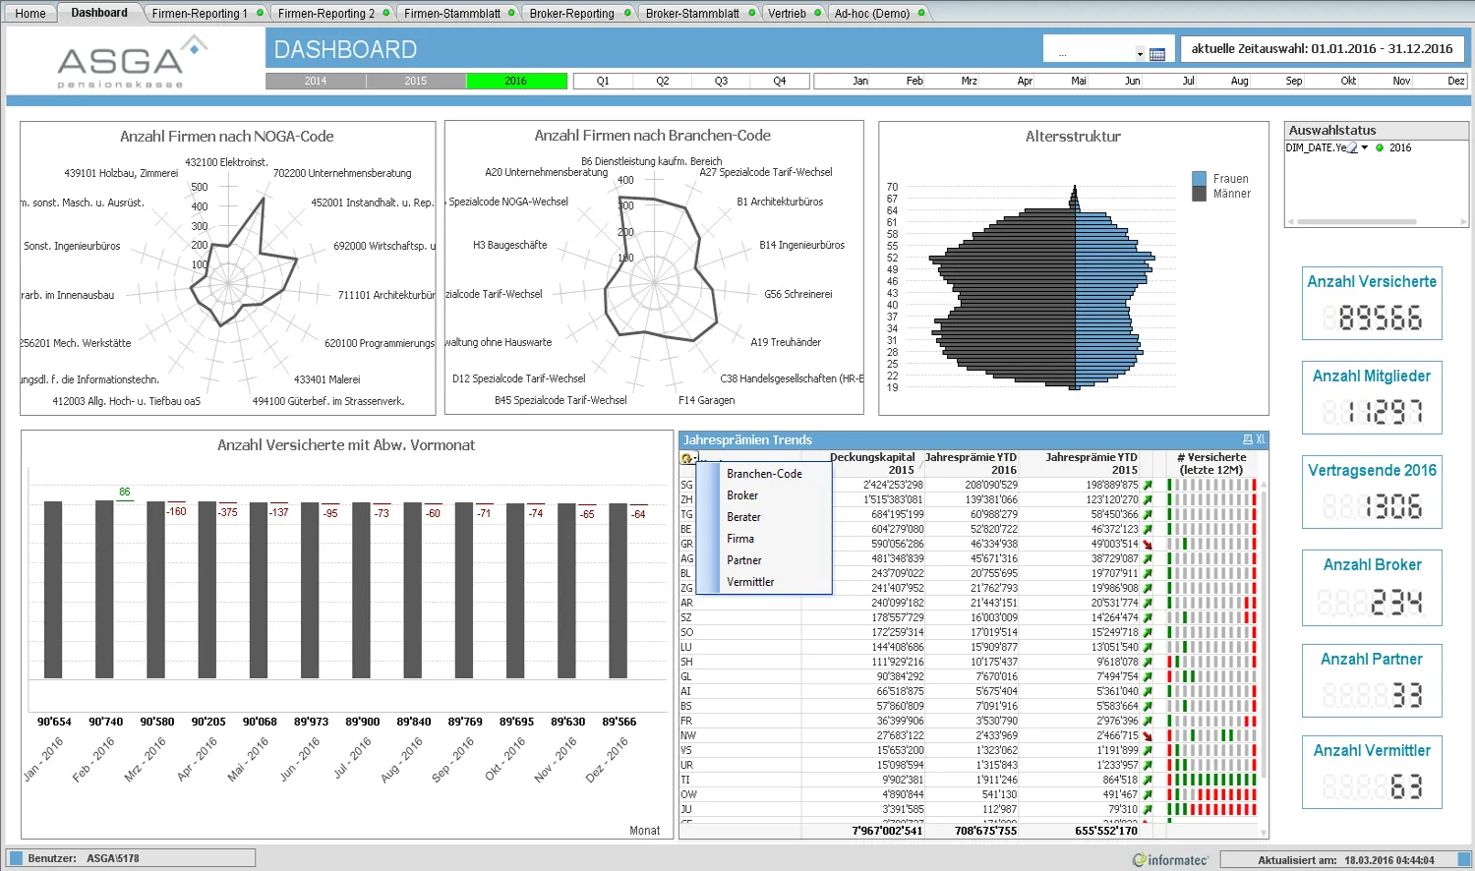1475x871 pixels.
Task: Click the Jan - 2016 bar in Versicherte chart
Action: pos(53,590)
